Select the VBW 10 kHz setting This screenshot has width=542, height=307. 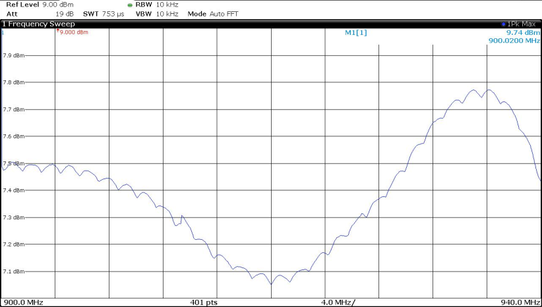(x=156, y=14)
